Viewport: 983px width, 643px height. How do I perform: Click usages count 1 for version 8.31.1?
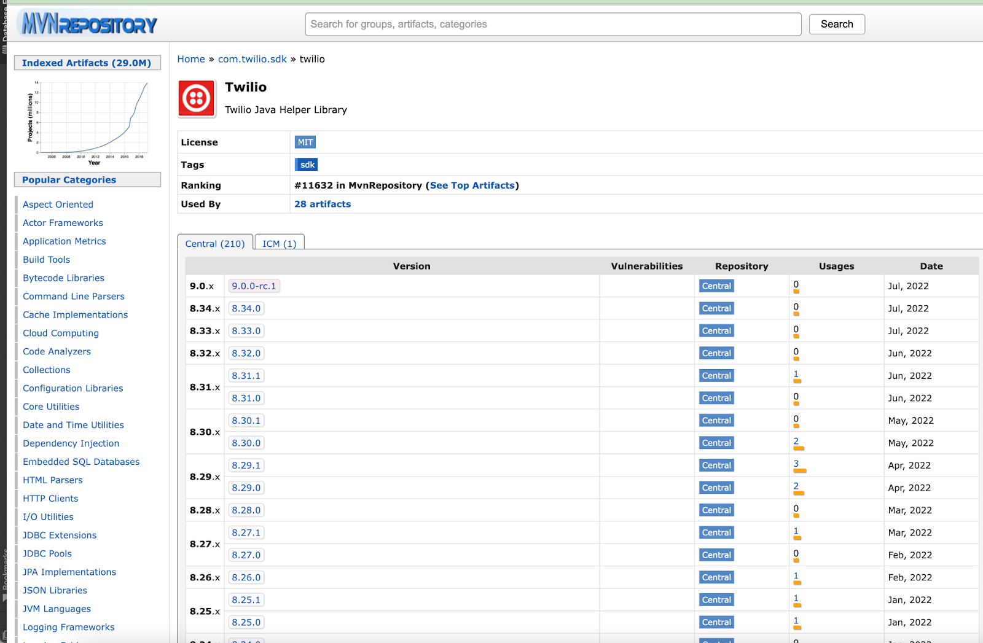[796, 375]
